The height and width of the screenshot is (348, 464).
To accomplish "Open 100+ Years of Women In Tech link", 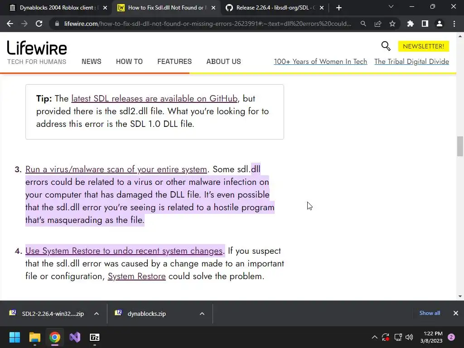I will [320, 62].
